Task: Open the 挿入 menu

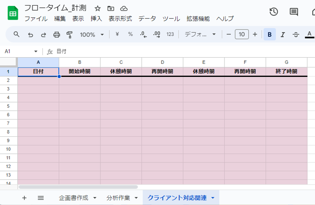Action: tap(96, 19)
